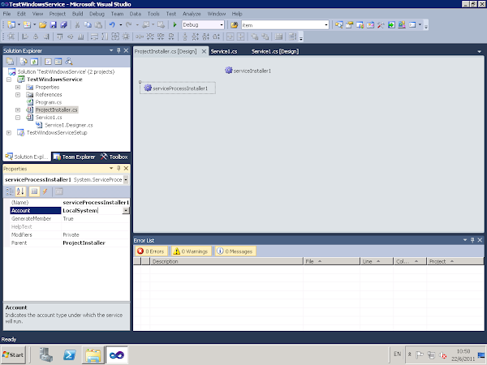
Task: Click the Align to Grid layout icon
Action: click(x=11, y=36)
